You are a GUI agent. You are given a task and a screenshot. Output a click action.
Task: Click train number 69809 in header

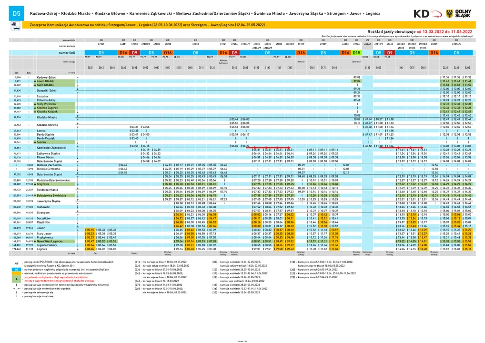point(323,44)
